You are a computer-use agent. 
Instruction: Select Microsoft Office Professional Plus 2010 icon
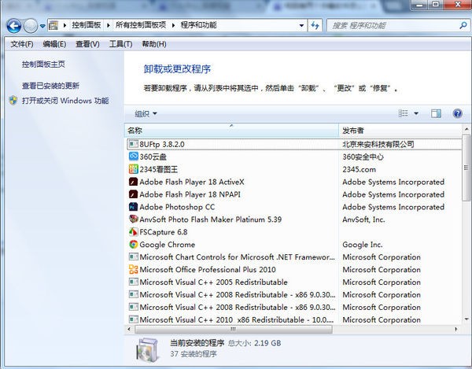[x=133, y=270]
